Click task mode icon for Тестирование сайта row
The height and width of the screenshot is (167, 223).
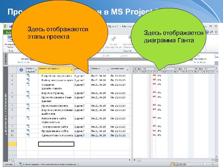point(28,126)
